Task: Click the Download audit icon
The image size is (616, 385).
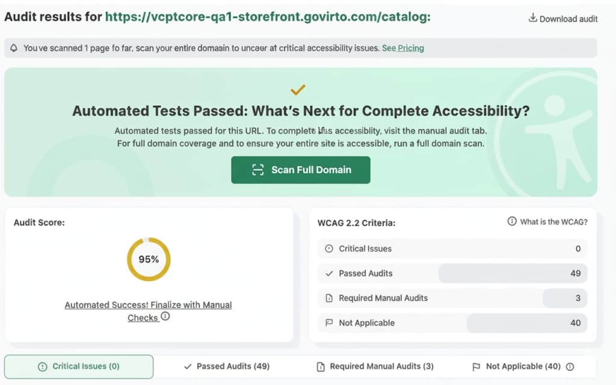Action: [532, 18]
